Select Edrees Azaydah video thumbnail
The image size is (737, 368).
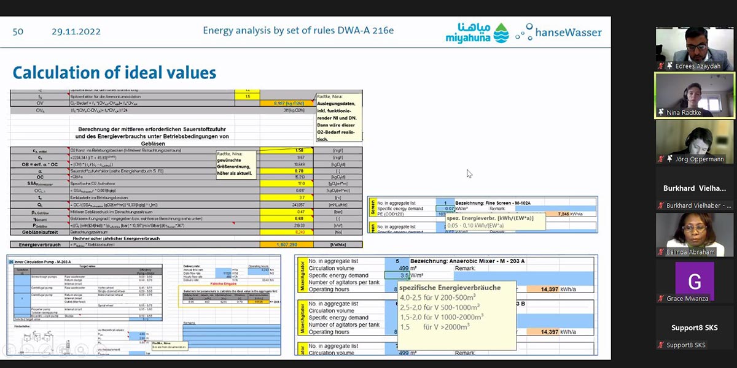tap(695, 48)
